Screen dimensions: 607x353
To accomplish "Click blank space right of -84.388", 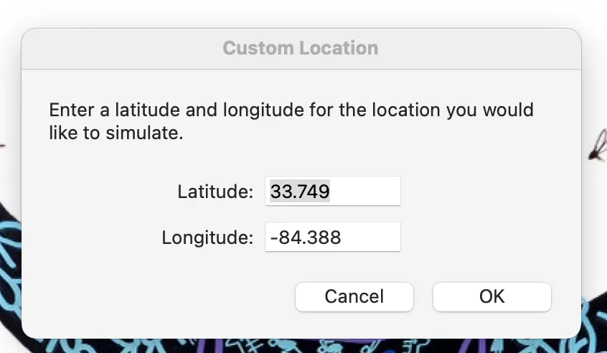I will pyautogui.click(x=370, y=237).
